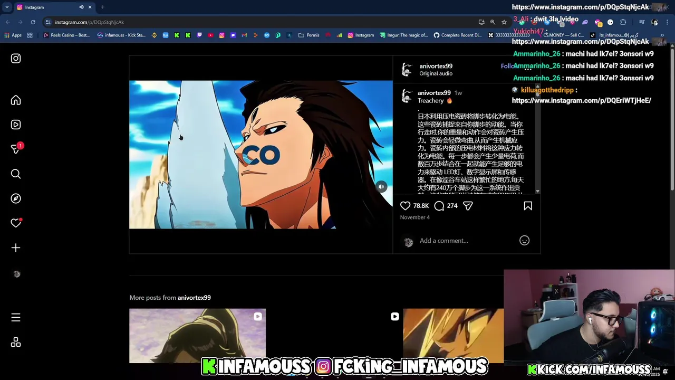This screenshot has width=675, height=380.
Task: Bookmark this page with the star icon
Action: pos(504,22)
